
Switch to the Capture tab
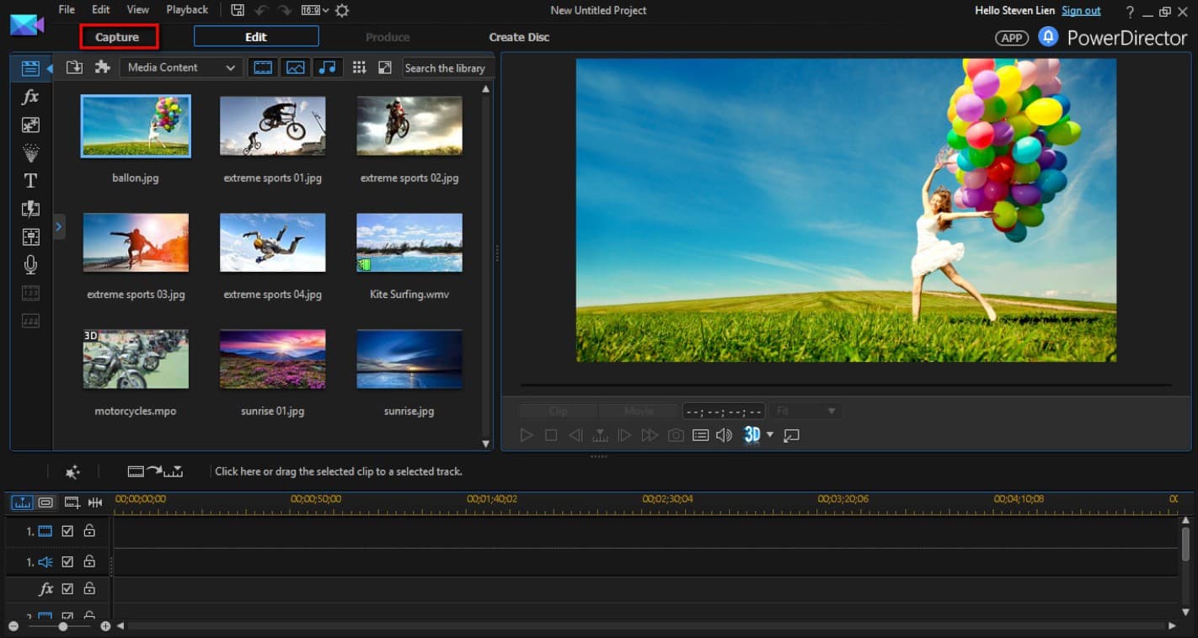pyautogui.click(x=118, y=37)
